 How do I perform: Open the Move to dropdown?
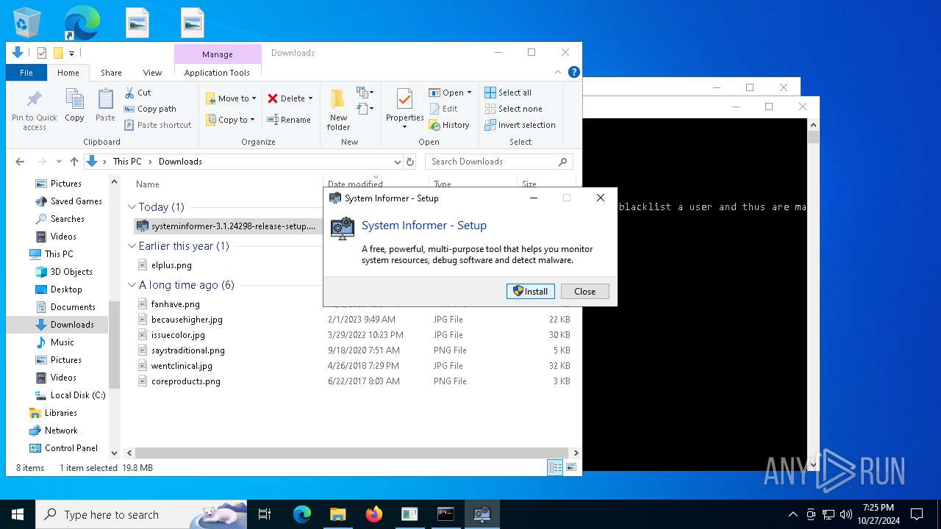pos(231,98)
